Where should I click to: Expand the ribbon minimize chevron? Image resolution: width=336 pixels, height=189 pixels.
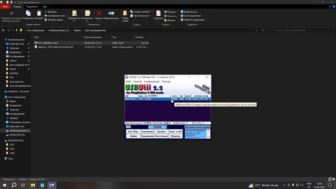click(x=330, y=7)
